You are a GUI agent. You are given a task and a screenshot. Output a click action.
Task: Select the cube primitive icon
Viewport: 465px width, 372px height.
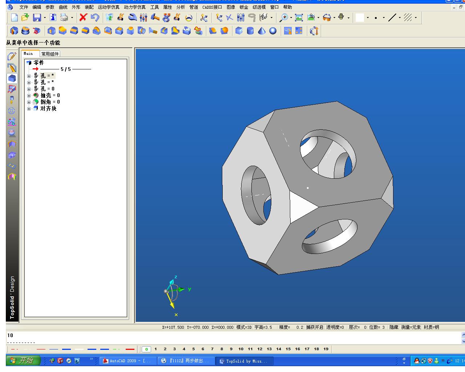[x=239, y=31]
